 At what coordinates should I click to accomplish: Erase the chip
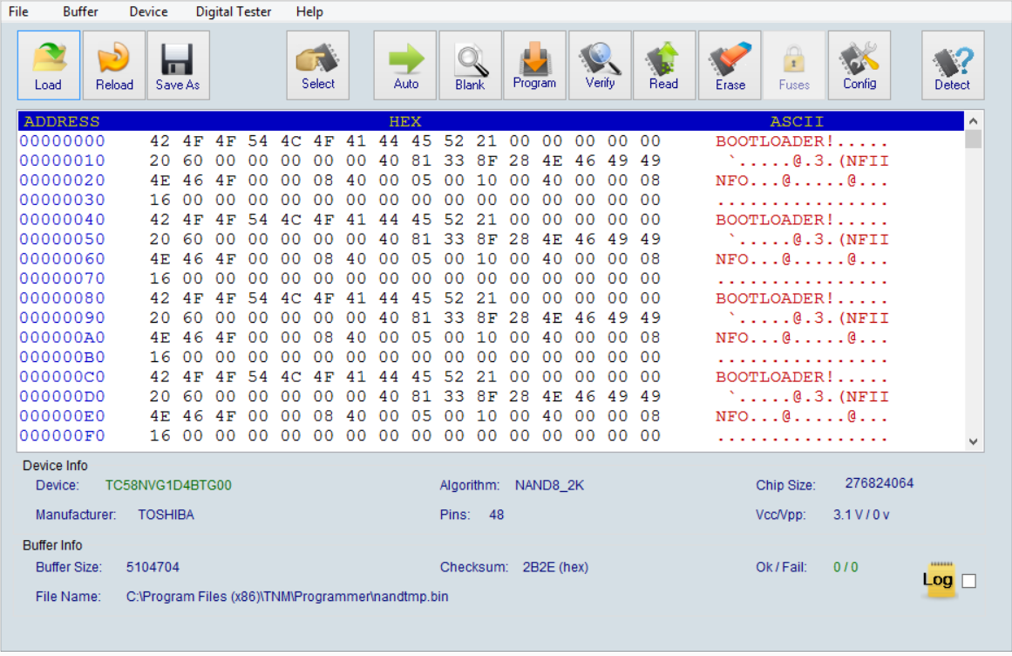[x=729, y=65]
